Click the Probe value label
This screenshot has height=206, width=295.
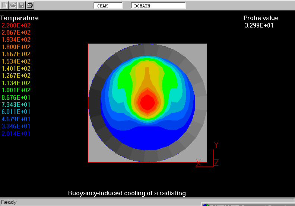pyautogui.click(x=261, y=18)
